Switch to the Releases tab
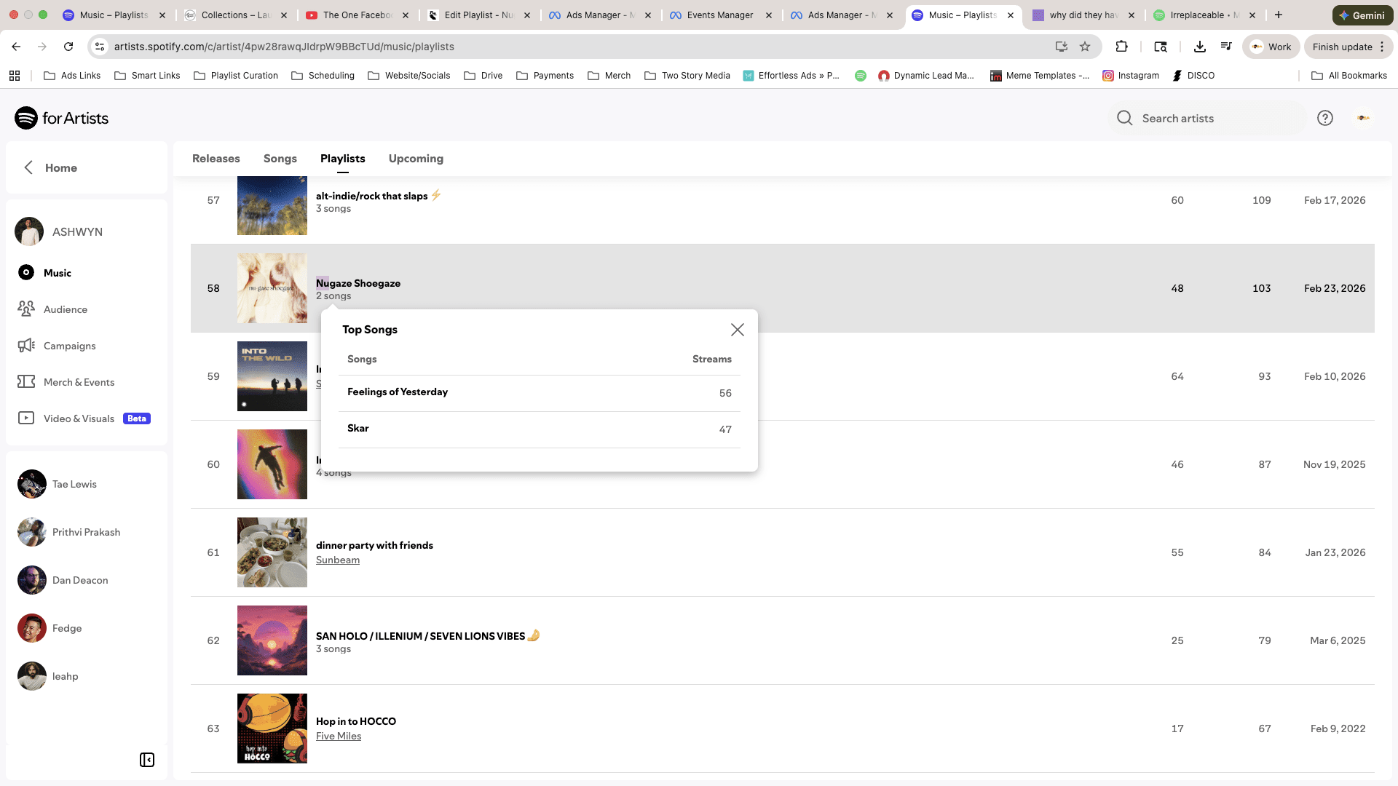The image size is (1398, 786). 216,159
